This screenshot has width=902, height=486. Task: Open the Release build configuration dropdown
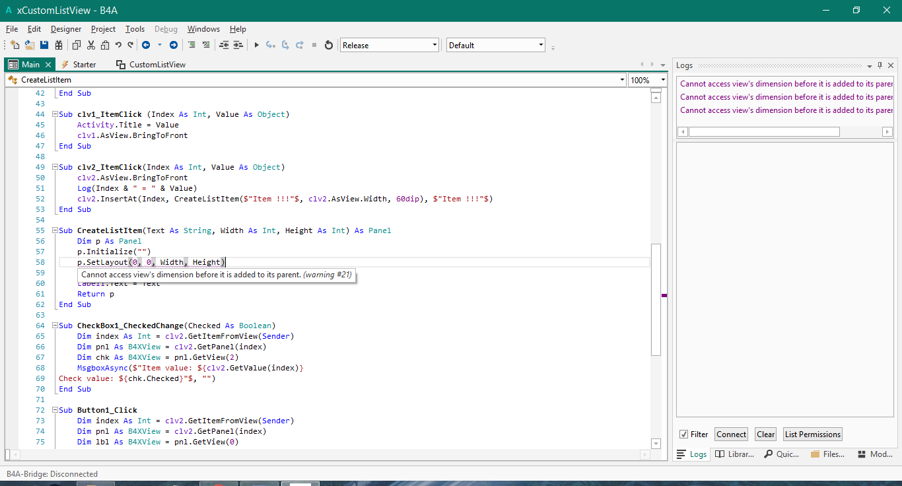434,45
